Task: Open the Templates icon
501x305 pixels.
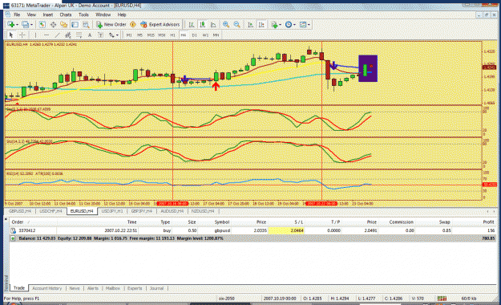Action: coord(303,24)
